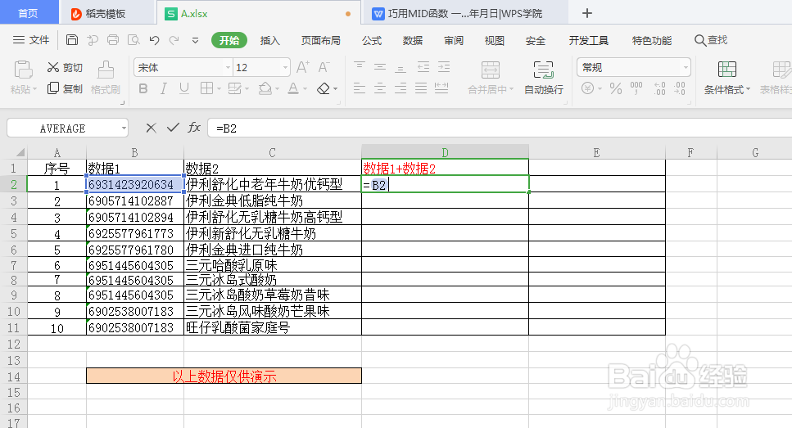792x428 pixels.
Task: Open the 文件 file menu
Action: coord(31,40)
